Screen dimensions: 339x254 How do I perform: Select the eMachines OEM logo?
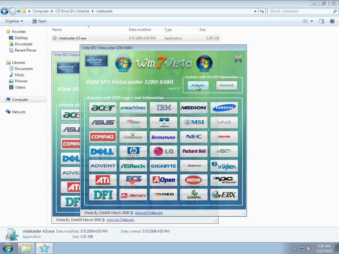(x=133, y=108)
